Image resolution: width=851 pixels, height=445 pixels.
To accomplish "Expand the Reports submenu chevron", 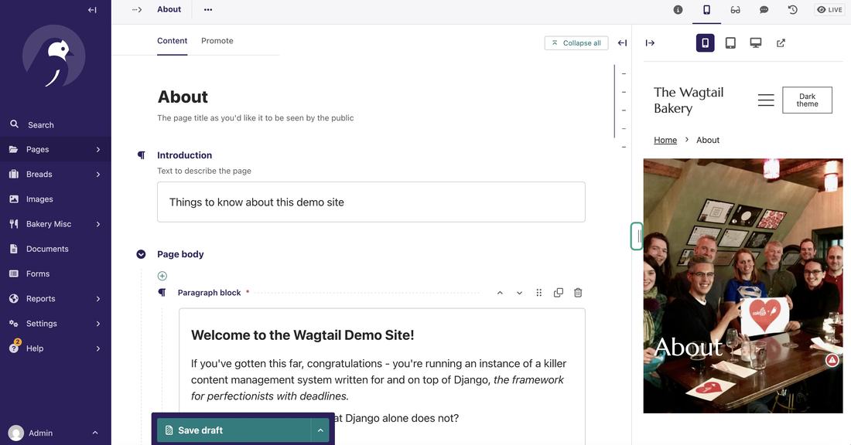I will pos(98,299).
